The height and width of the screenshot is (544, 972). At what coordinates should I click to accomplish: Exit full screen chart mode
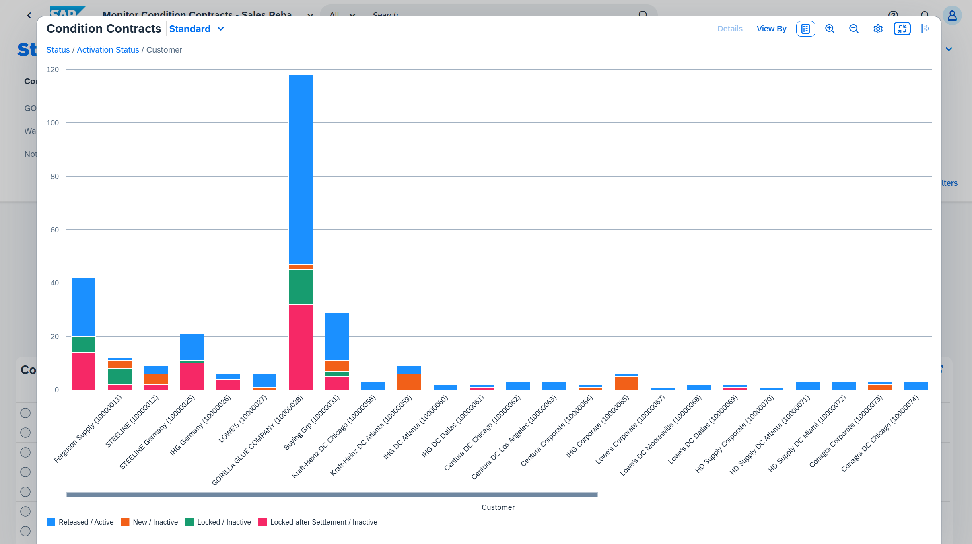(x=902, y=29)
